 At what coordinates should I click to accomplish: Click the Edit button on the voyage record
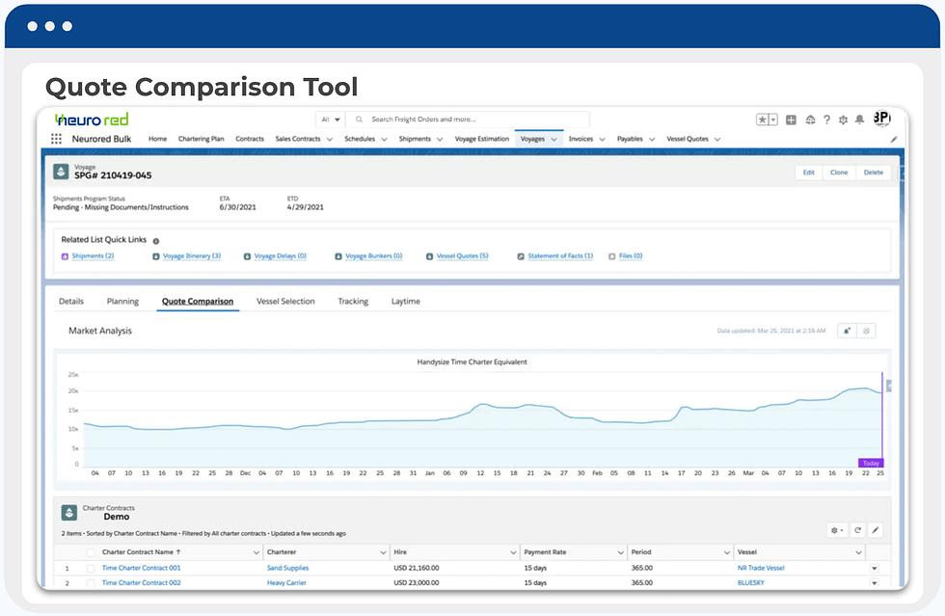point(809,172)
